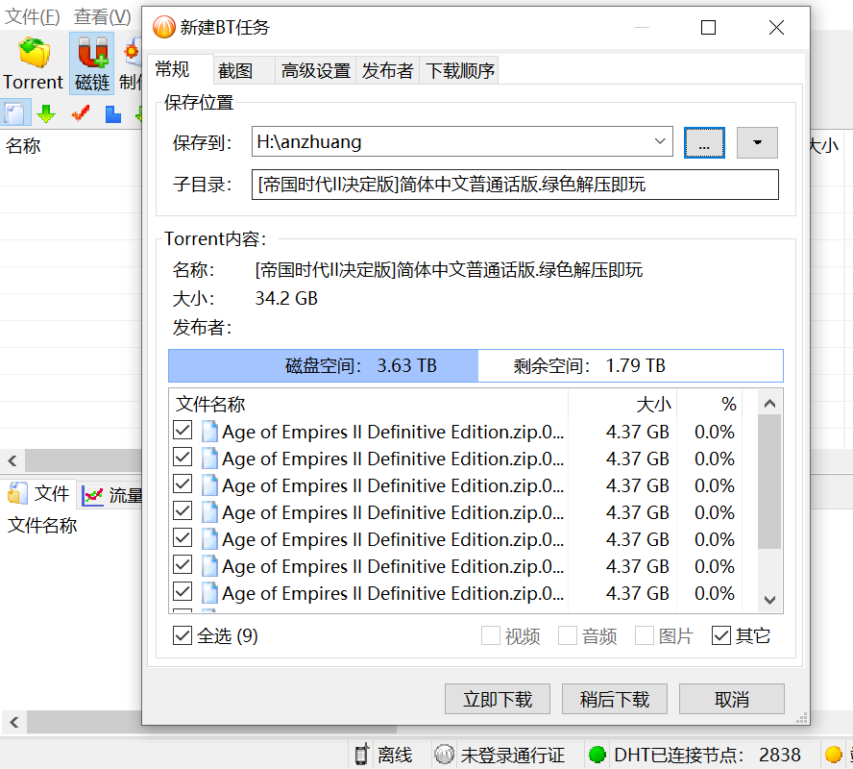Click the 剩余空间 free-space bar segment
This screenshot has height=769, width=853.
630,365
